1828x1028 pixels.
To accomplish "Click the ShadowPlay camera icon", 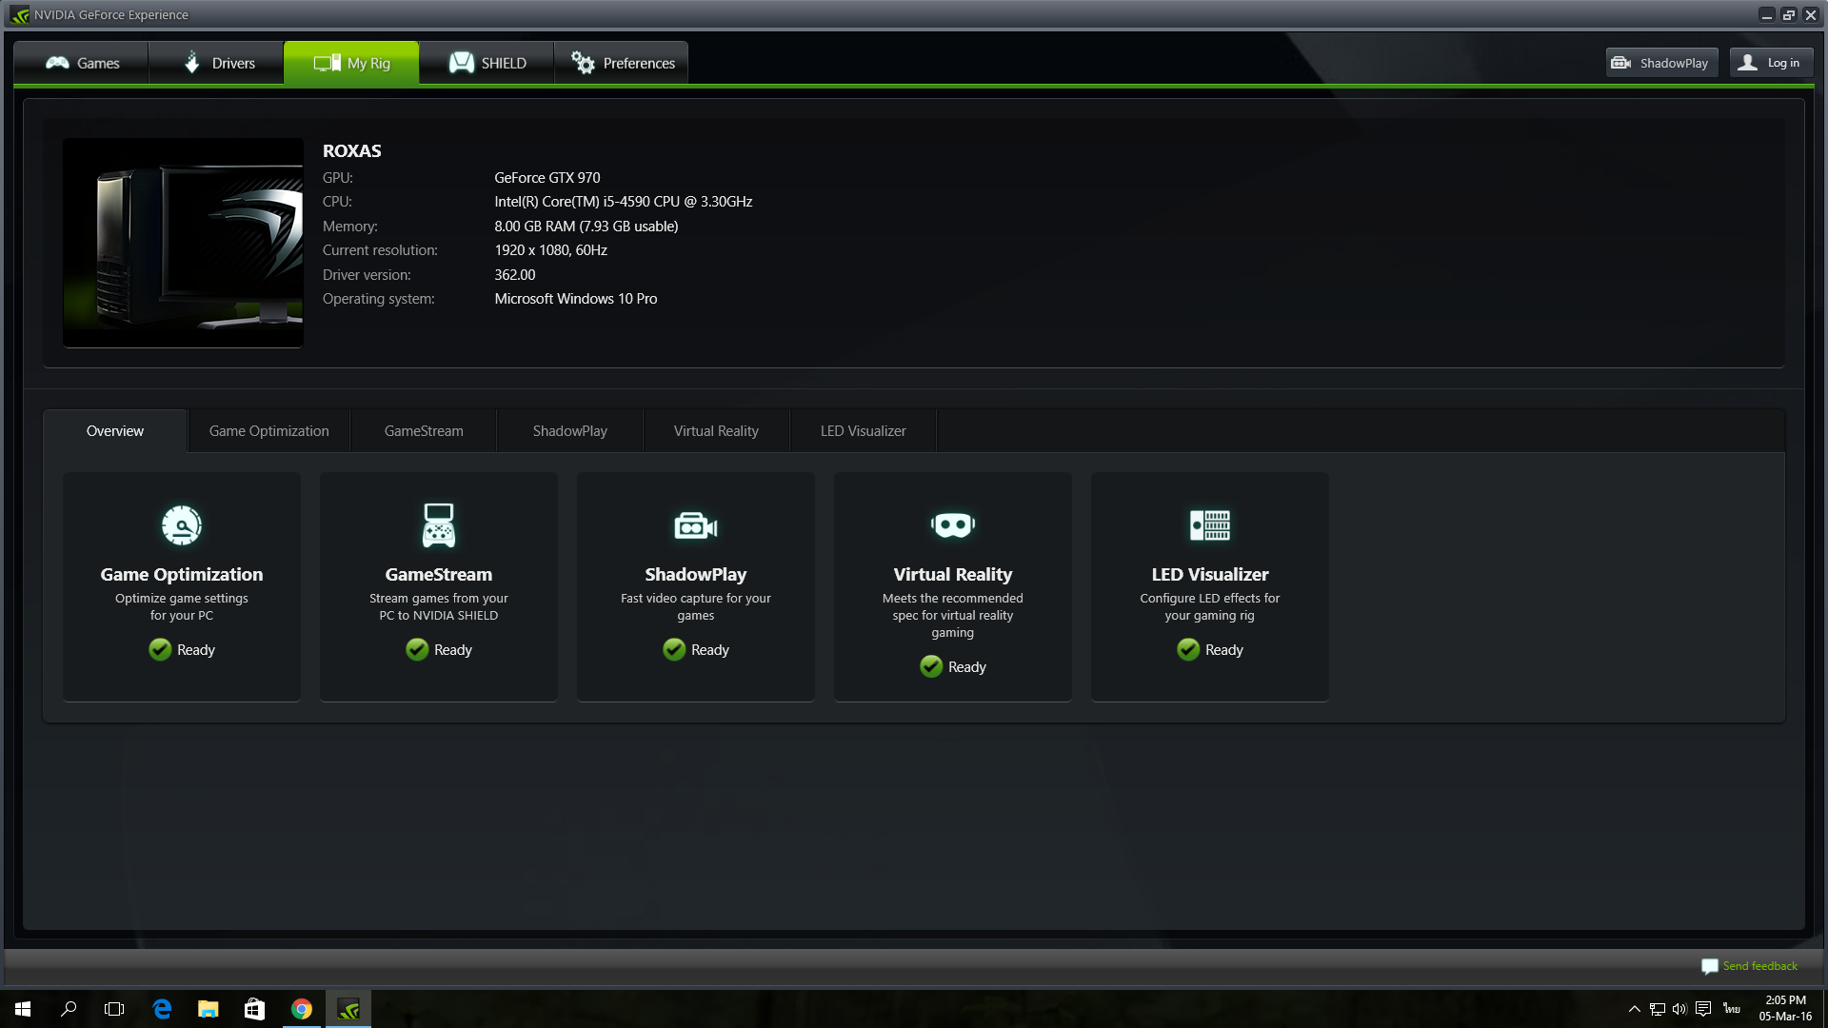I will [695, 525].
